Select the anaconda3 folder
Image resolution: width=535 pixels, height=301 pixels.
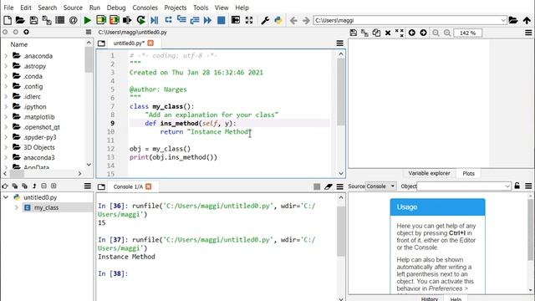point(39,157)
